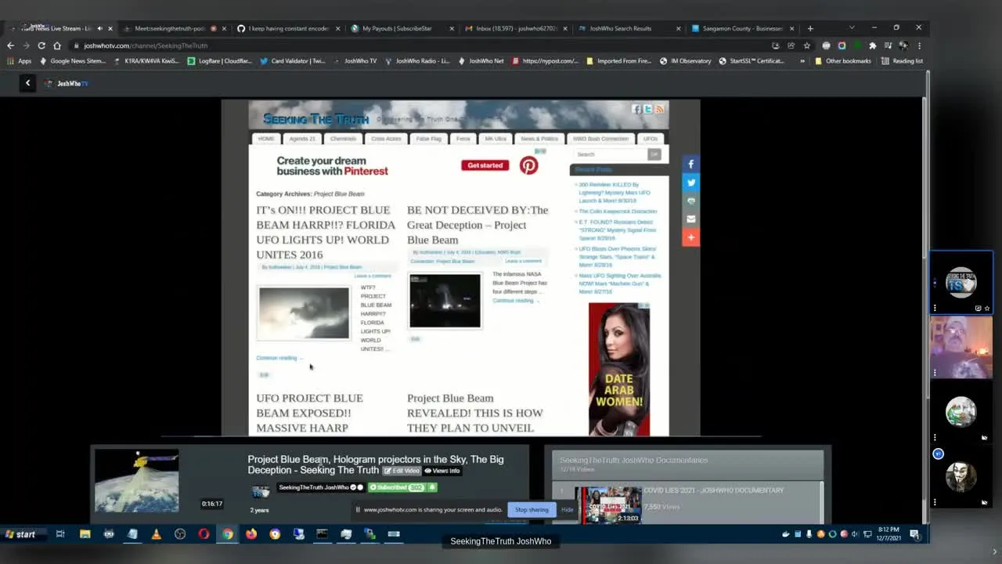The height and width of the screenshot is (564, 1002).
Task: Share via Twitter side button
Action: pos(690,183)
